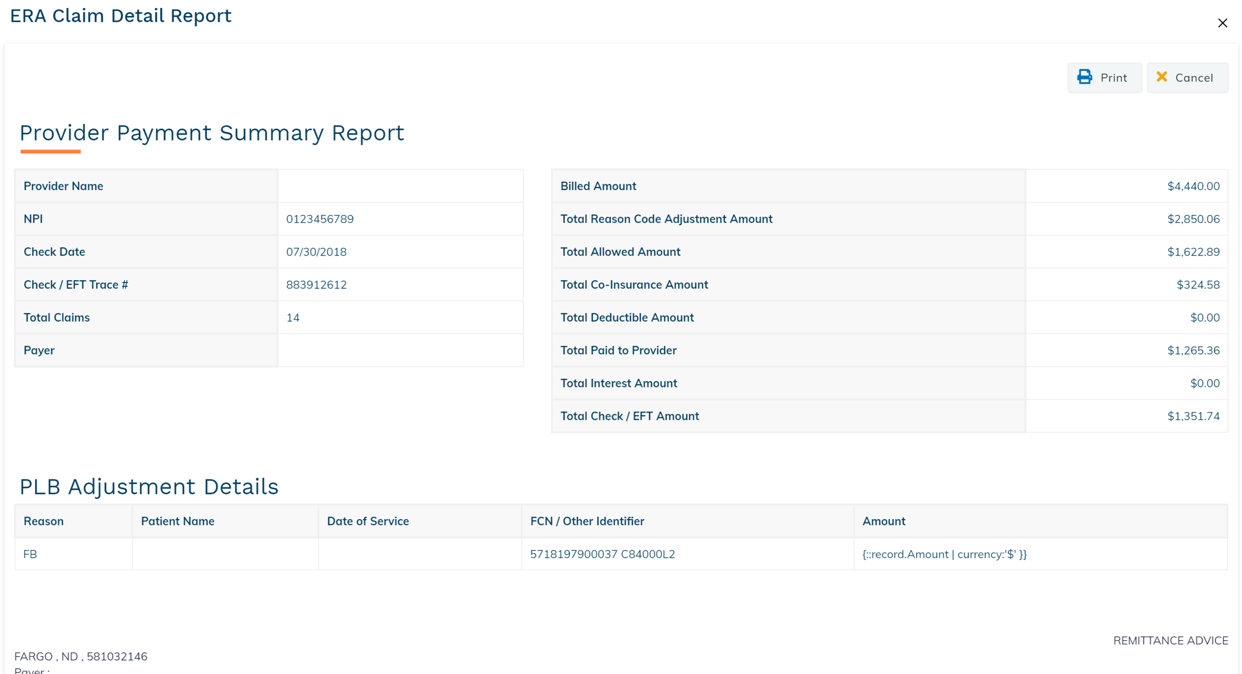This screenshot has height=674, width=1242.
Task: Select the FB reason row cell
Action: click(30, 554)
